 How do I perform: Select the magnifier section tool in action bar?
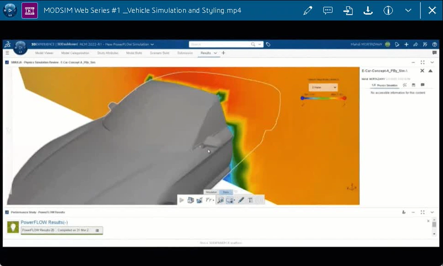(221, 200)
